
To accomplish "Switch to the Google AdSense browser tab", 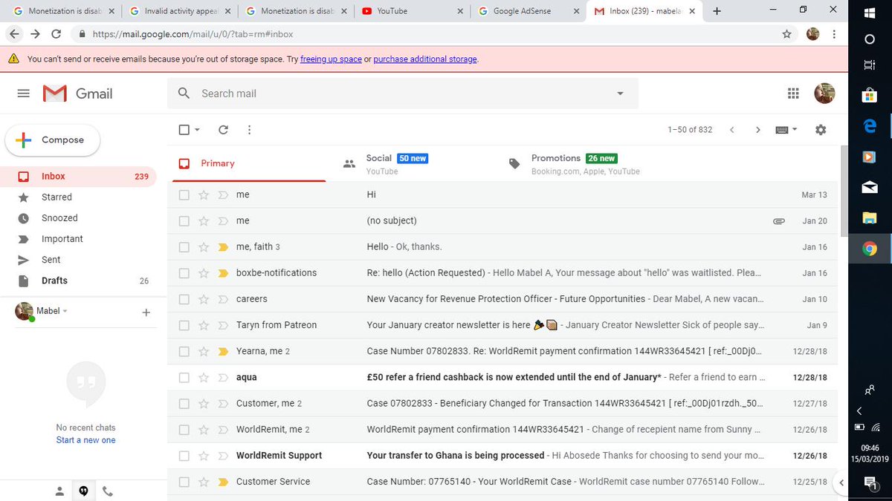I will point(529,11).
